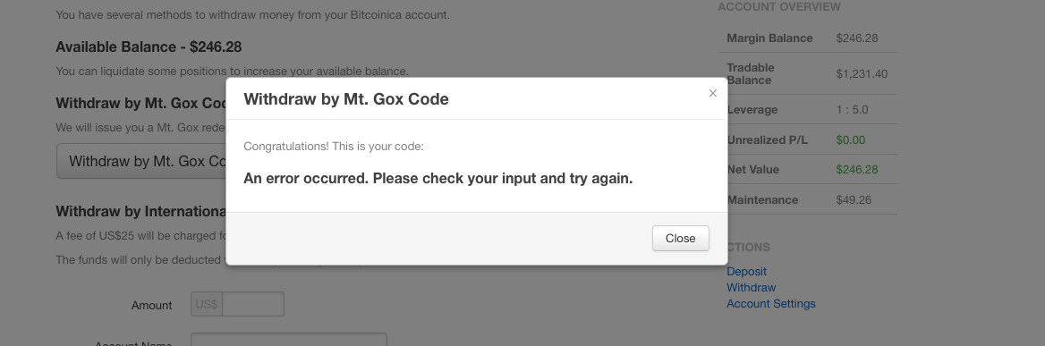Go to Account Settings
Viewport: 1045px width, 346px height.
coord(771,303)
